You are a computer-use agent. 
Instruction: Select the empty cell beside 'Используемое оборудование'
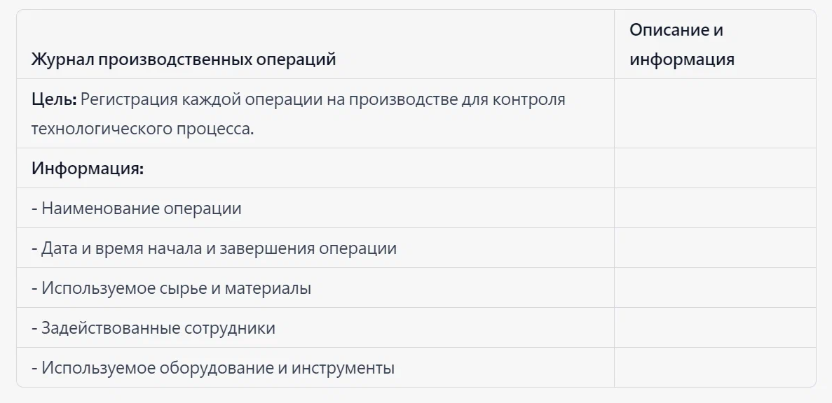(715, 367)
